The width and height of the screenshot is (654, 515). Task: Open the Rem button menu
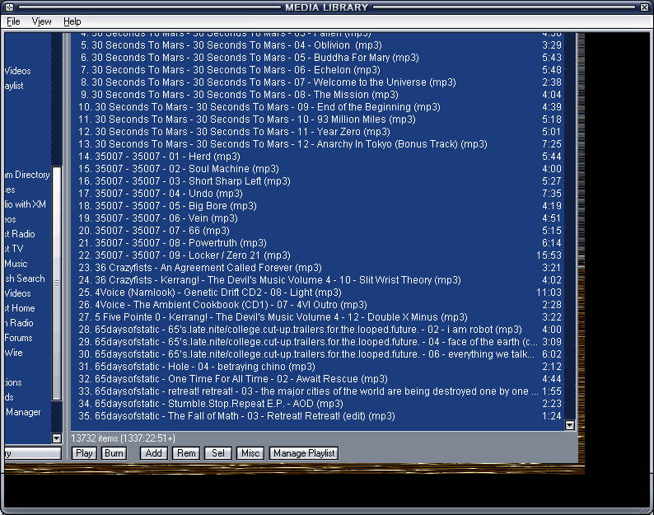pyautogui.click(x=186, y=453)
